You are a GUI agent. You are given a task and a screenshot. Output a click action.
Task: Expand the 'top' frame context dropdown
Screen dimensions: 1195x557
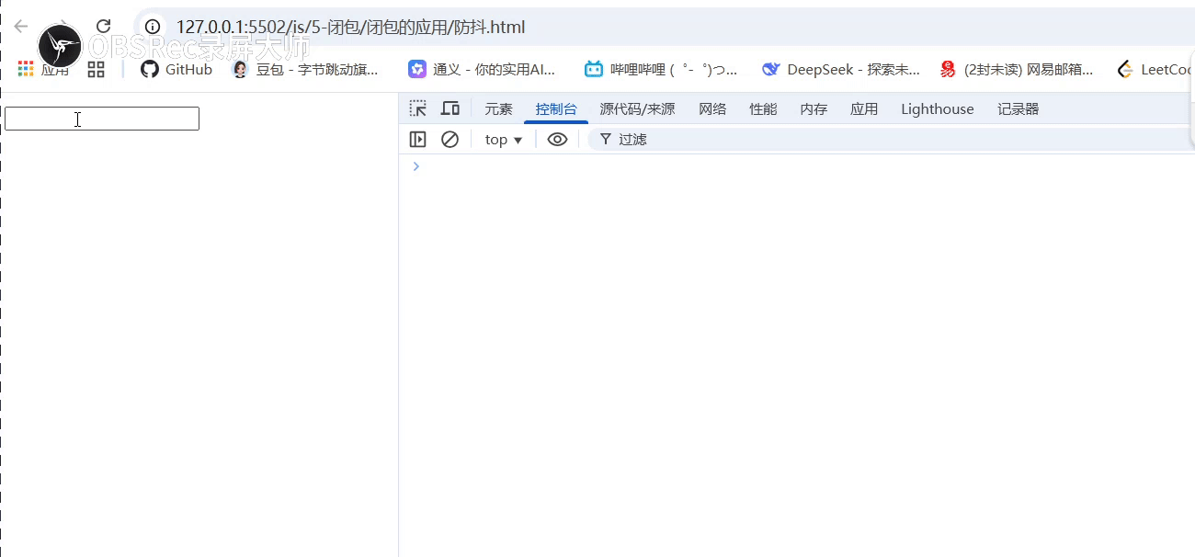click(x=503, y=139)
